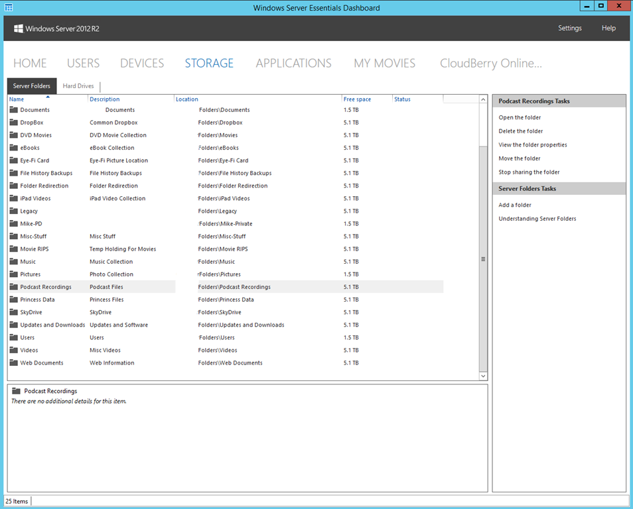Click the '25 Items' status bar text
Viewport: 633px width, 509px height.
17,501
